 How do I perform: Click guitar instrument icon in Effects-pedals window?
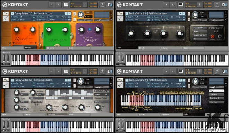point(6,19)
